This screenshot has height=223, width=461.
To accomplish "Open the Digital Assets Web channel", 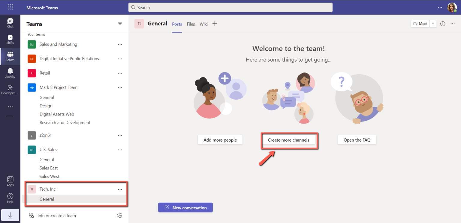I will point(57,114).
